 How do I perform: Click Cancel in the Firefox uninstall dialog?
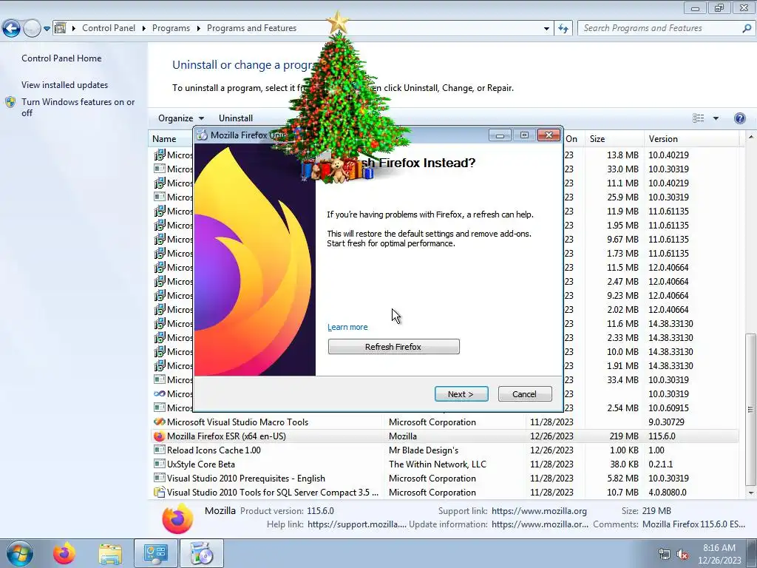point(524,393)
